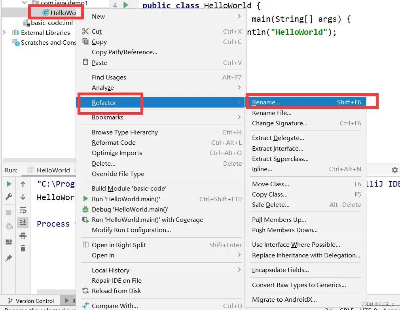Click the green run gutter arrow by the class declaration
Image resolution: width=400 pixels, height=310 pixels.
(x=126, y=5)
